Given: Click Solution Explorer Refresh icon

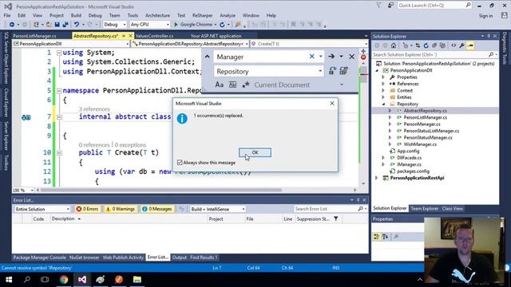Looking at the screenshot, I should [x=426, y=45].
